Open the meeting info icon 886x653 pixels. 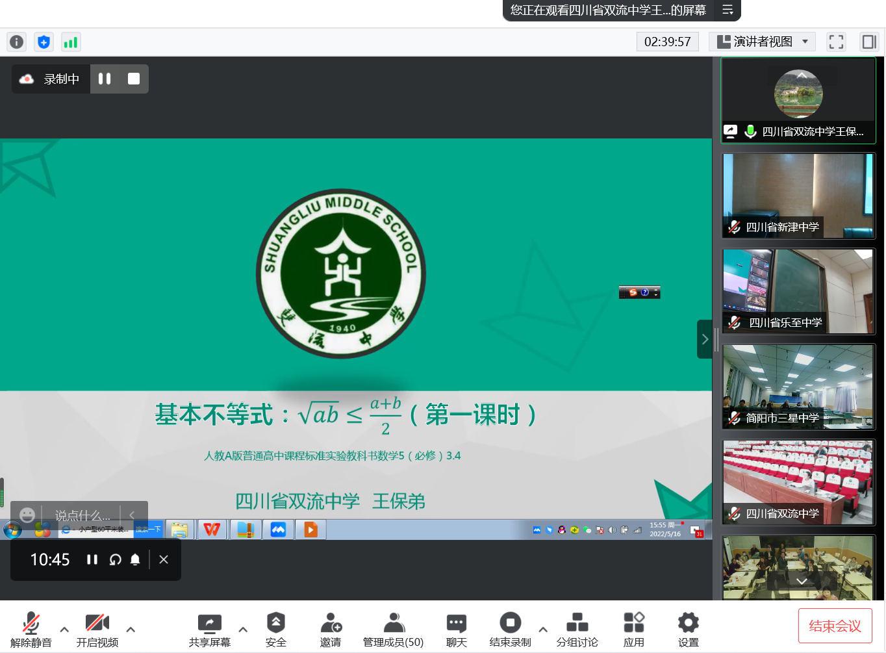pyautogui.click(x=16, y=42)
